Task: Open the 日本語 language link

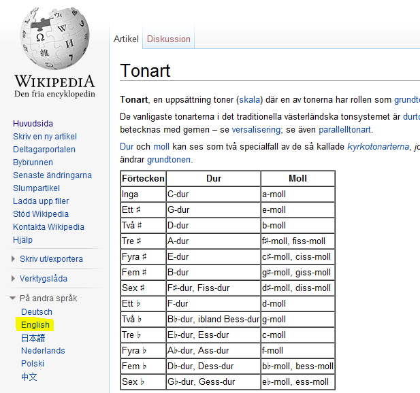Action: [33, 338]
